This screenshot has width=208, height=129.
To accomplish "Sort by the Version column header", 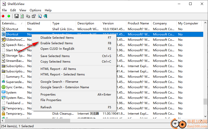I will 113,23.
